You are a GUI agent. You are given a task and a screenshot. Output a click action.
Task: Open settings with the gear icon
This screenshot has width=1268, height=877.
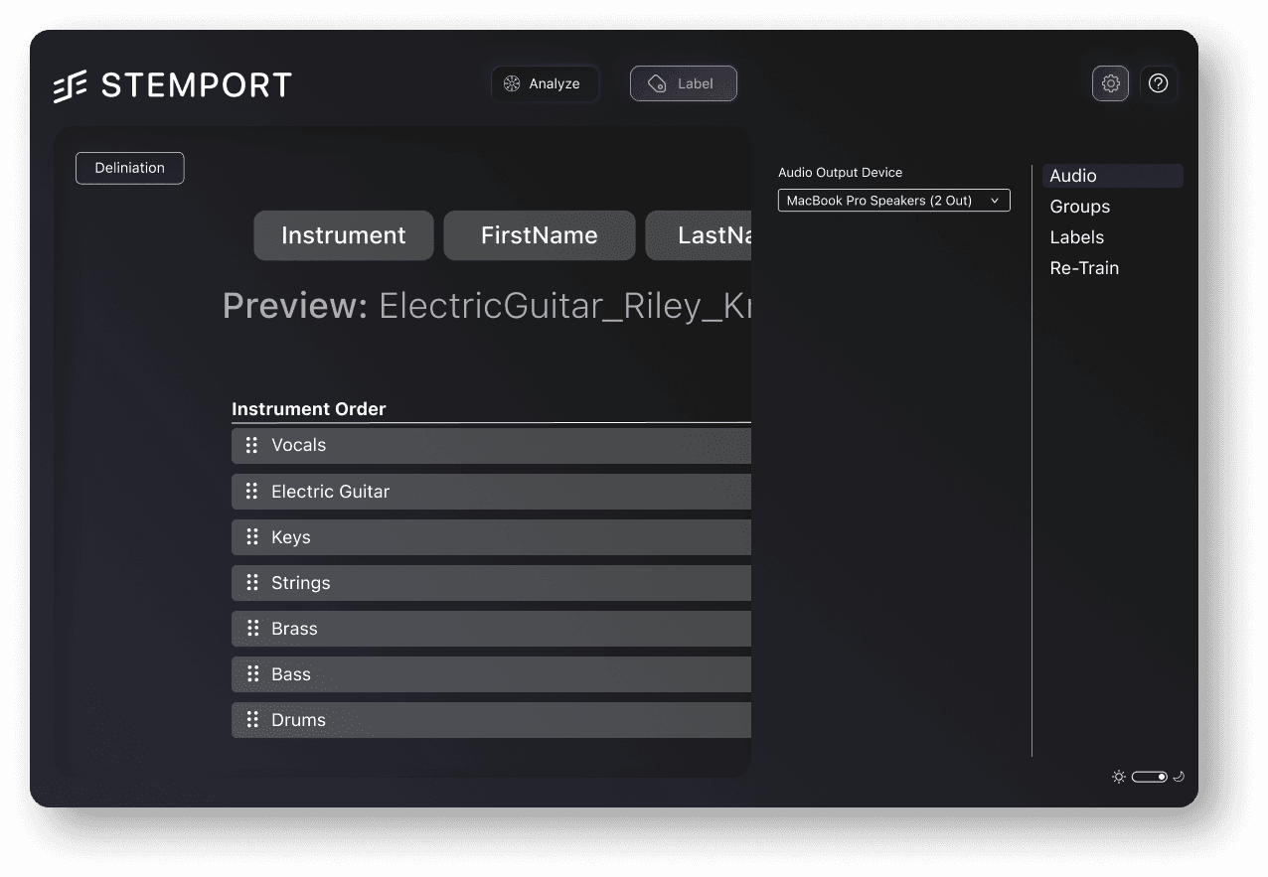tap(1110, 83)
